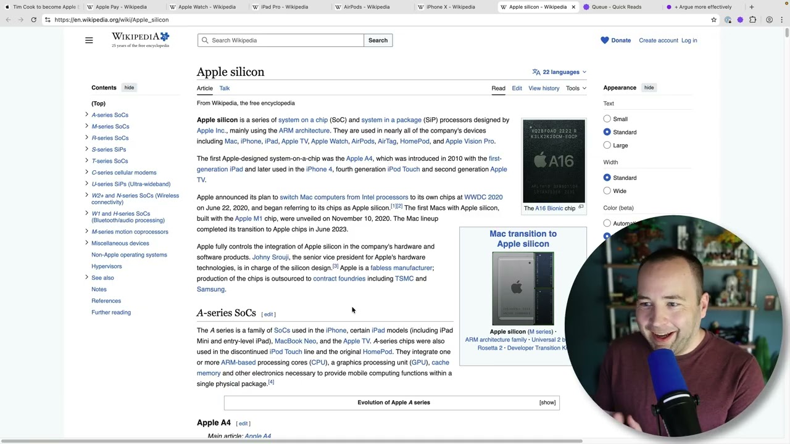The width and height of the screenshot is (790, 444).
Task: Click the Edit tab of the article
Action: click(517, 88)
